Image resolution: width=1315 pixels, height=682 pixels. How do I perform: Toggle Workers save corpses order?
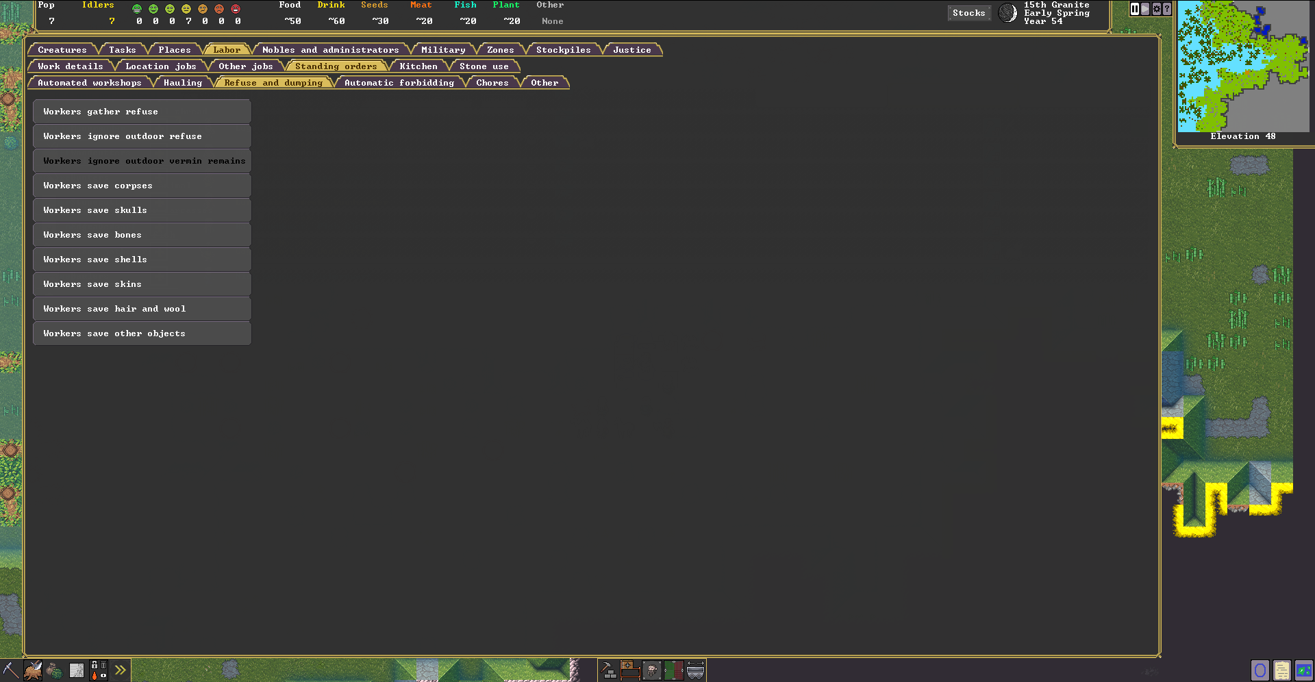[142, 186]
